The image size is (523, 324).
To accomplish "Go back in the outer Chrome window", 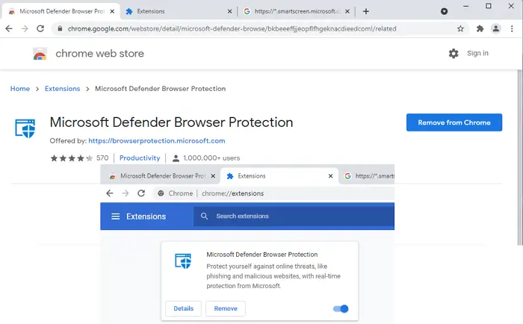I will [9, 28].
